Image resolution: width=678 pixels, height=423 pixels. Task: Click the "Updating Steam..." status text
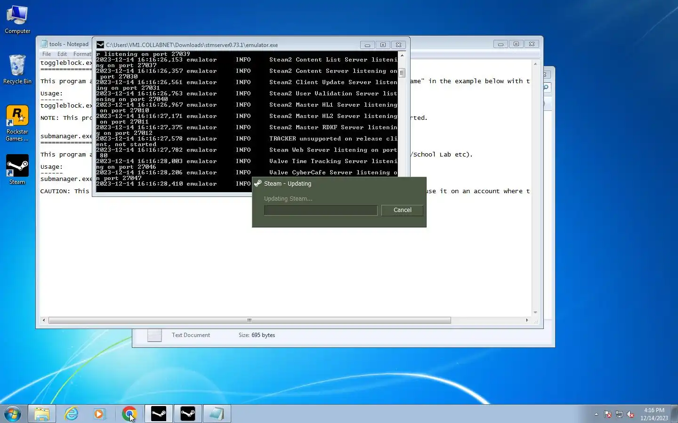click(288, 199)
